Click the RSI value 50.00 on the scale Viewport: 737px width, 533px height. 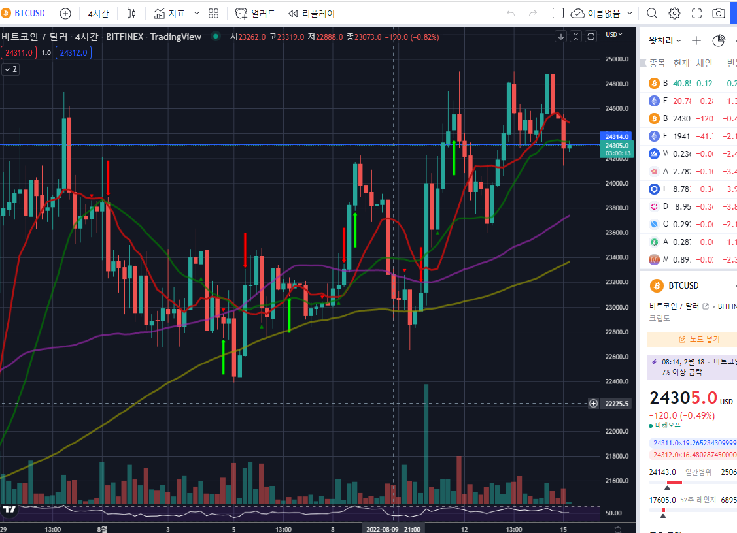[x=613, y=513]
